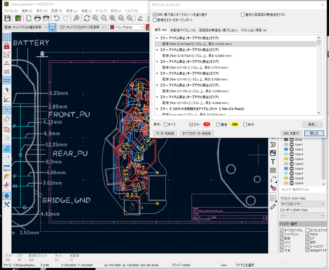Toggle User.2 layer visibility eye
Screen dimensions: 329x270
click(292, 149)
